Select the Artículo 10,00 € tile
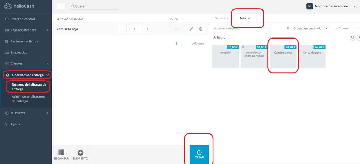This screenshot has width=360, height=164. point(225,57)
